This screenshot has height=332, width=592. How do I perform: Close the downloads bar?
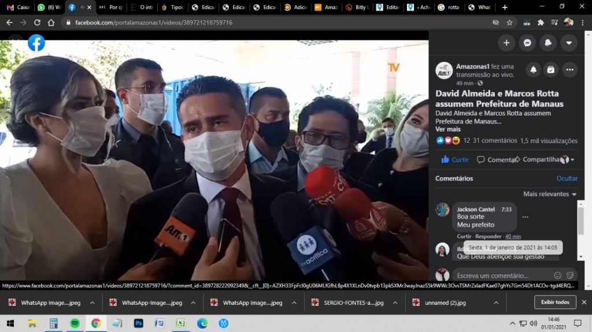[x=584, y=302]
